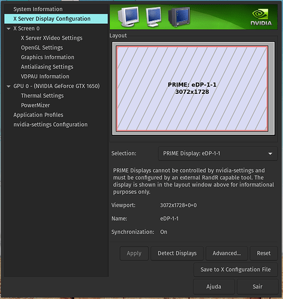Click the Synchronization value On

tap(164, 232)
